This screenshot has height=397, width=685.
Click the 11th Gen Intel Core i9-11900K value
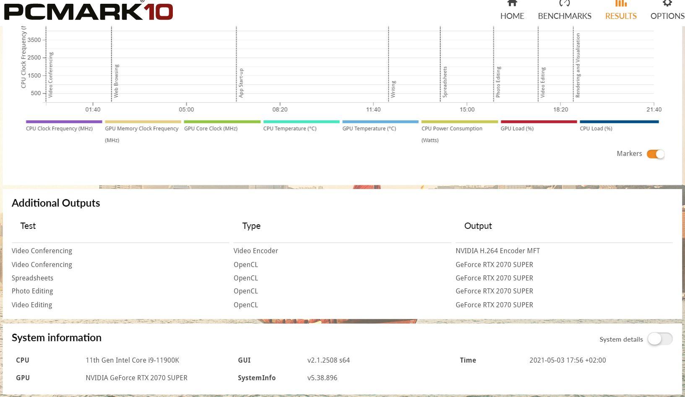coord(132,360)
